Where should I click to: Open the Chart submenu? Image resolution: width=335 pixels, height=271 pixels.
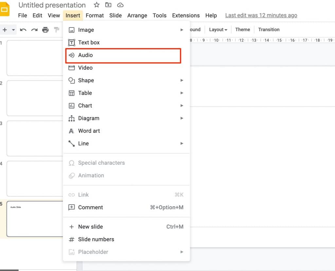click(127, 106)
